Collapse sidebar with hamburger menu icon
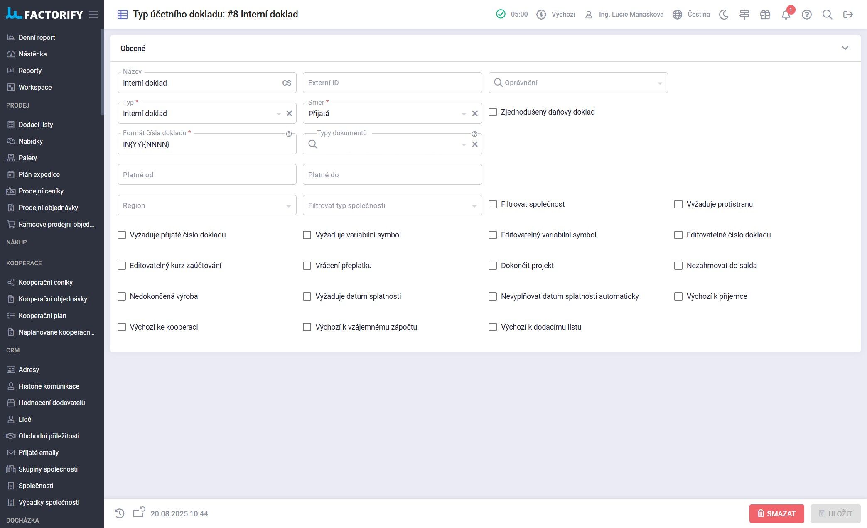867x528 pixels. tap(93, 15)
